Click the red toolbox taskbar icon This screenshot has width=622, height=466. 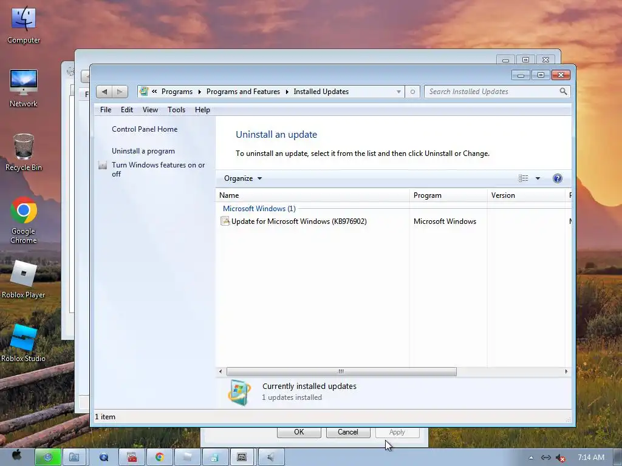point(132,458)
